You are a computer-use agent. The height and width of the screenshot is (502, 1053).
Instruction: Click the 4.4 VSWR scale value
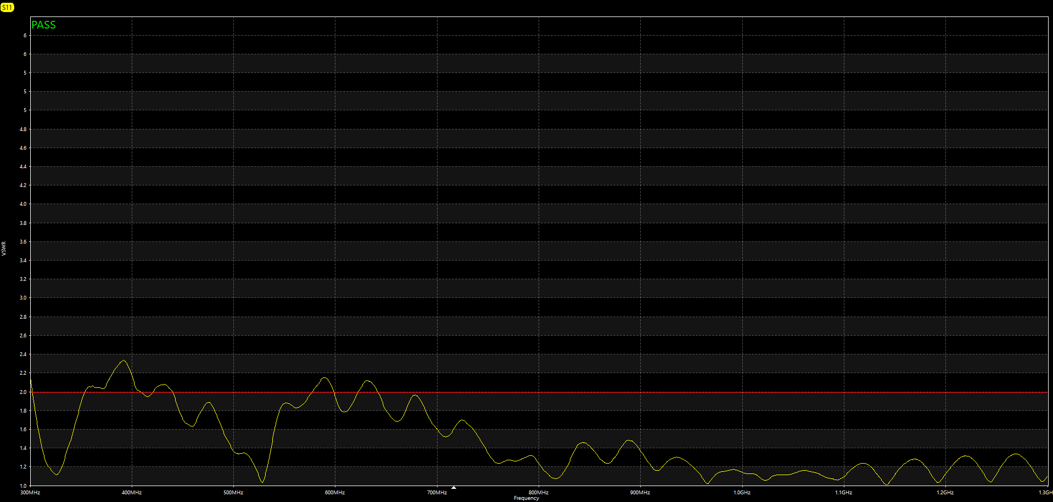[23, 167]
